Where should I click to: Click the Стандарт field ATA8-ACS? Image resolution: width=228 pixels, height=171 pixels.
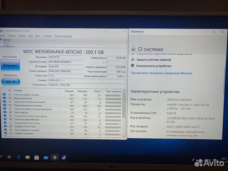click(87, 80)
